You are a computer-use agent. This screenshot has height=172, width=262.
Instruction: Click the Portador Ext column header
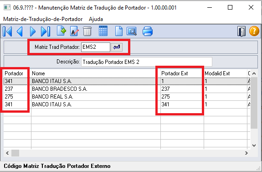(x=182, y=73)
